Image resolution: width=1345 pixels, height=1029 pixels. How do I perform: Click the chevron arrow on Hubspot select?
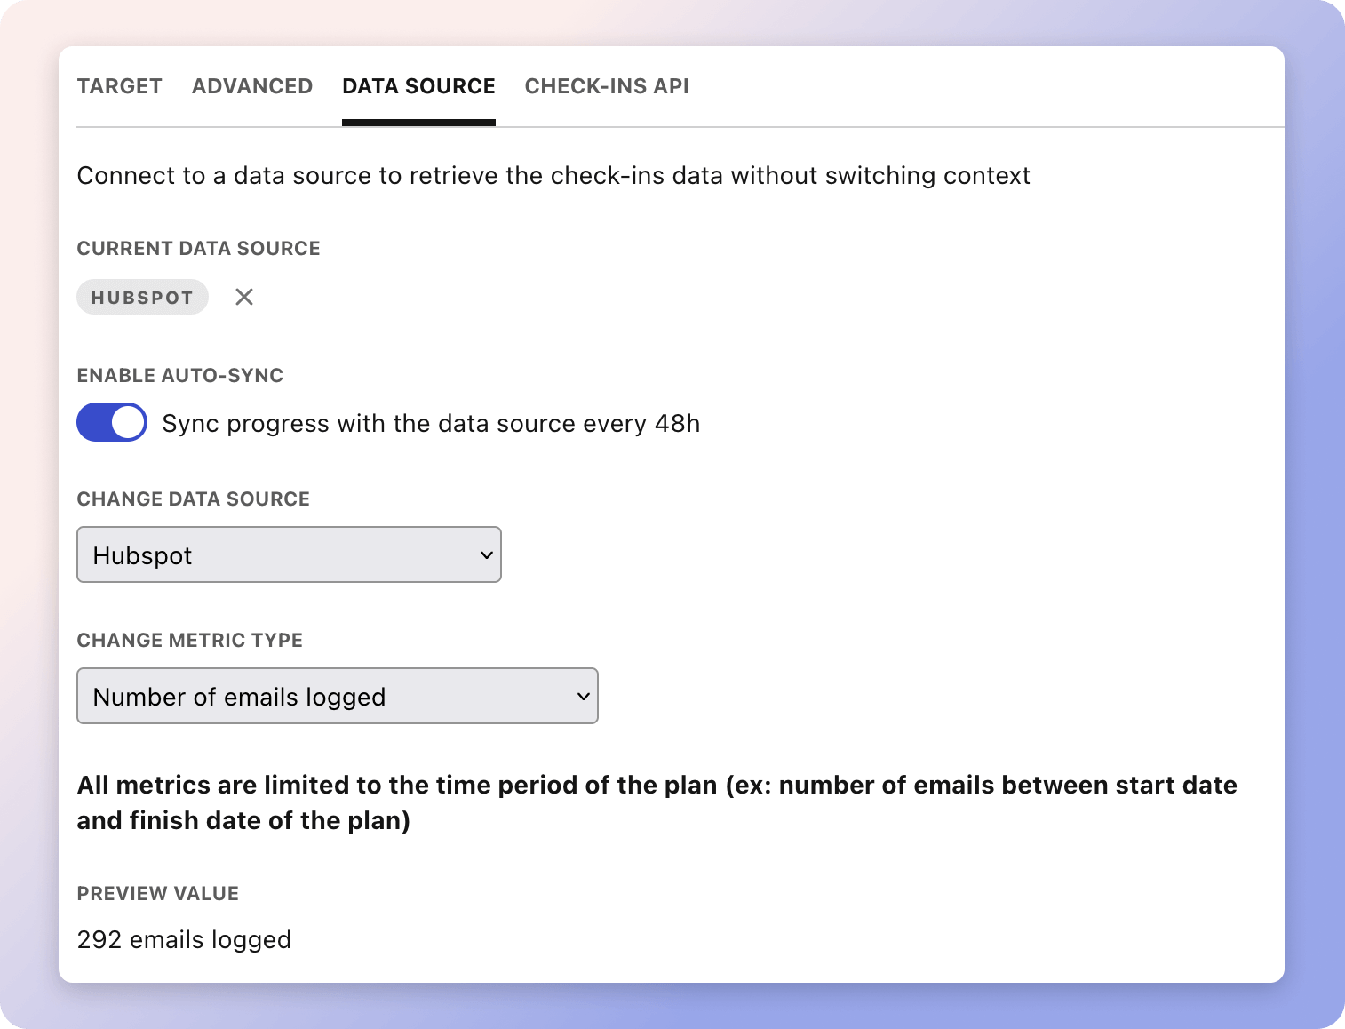pos(486,555)
